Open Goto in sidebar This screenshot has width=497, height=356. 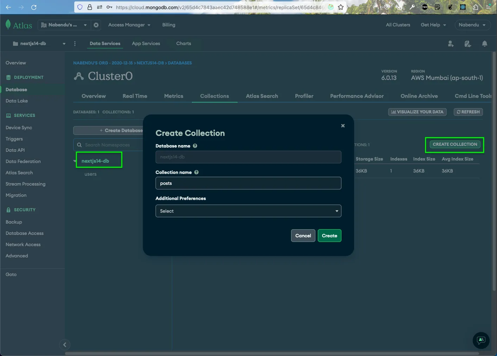pos(11,274)
